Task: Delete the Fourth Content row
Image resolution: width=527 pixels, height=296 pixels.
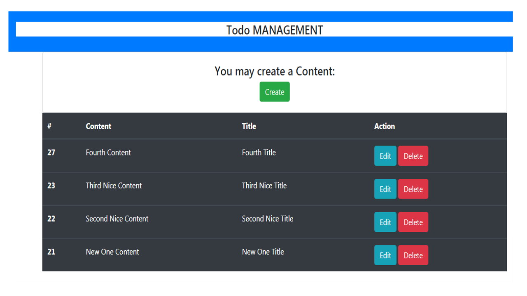Action: 413,156
